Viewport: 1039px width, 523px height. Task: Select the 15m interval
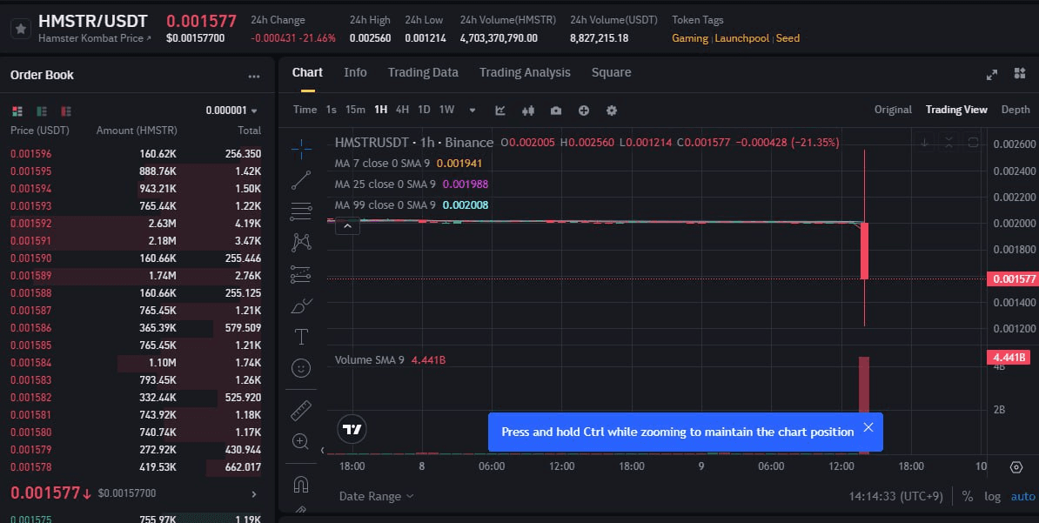tap(355, 110)
